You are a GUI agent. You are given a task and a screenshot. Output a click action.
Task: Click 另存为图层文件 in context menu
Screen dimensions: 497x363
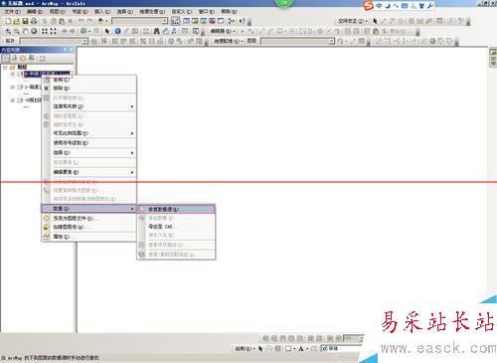coord(88,219)
